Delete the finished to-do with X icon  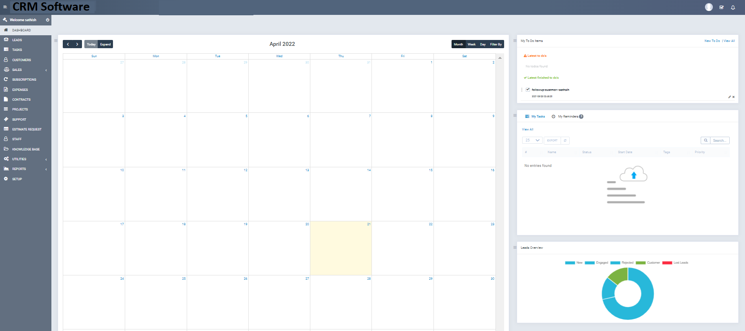coord(734,97)
